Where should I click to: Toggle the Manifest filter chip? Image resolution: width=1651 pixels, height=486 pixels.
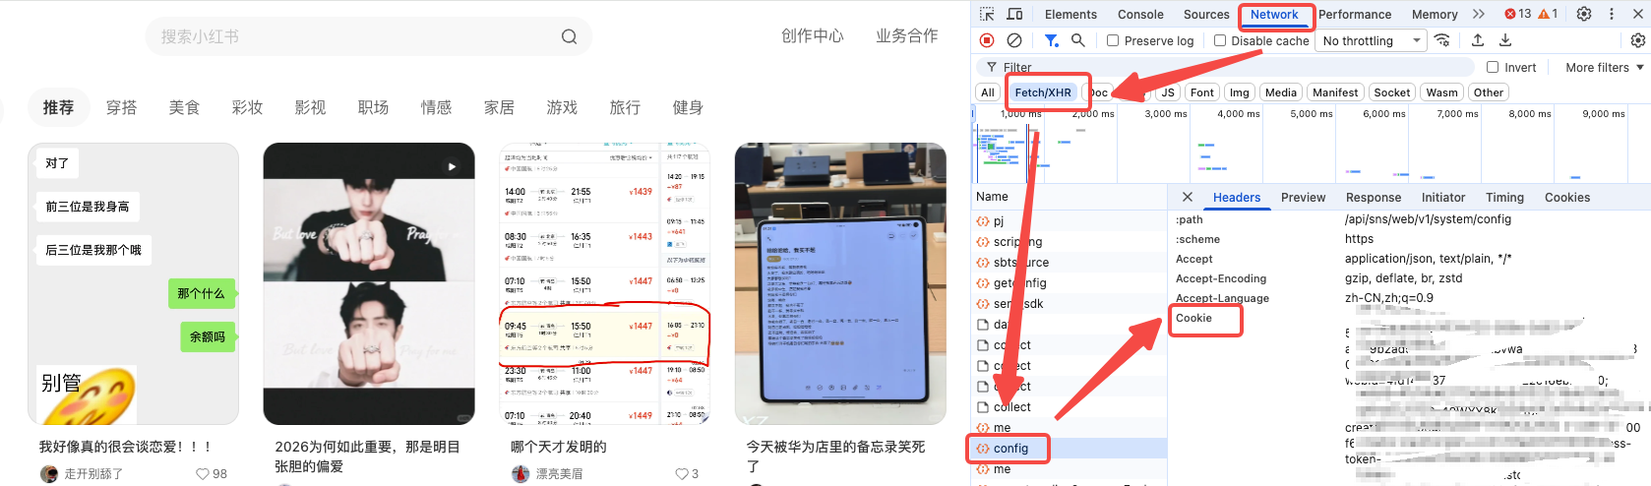[1335, 92]
